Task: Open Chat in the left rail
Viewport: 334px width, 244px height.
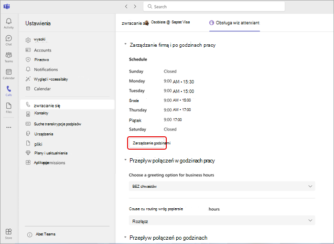Action: click(9, 40)
